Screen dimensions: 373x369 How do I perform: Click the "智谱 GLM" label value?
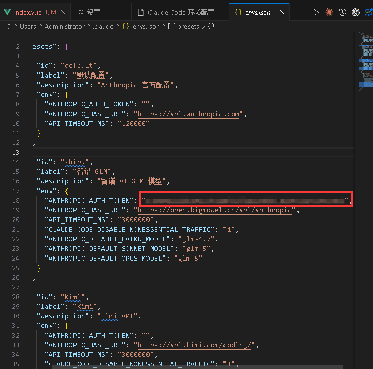point(92,171)
